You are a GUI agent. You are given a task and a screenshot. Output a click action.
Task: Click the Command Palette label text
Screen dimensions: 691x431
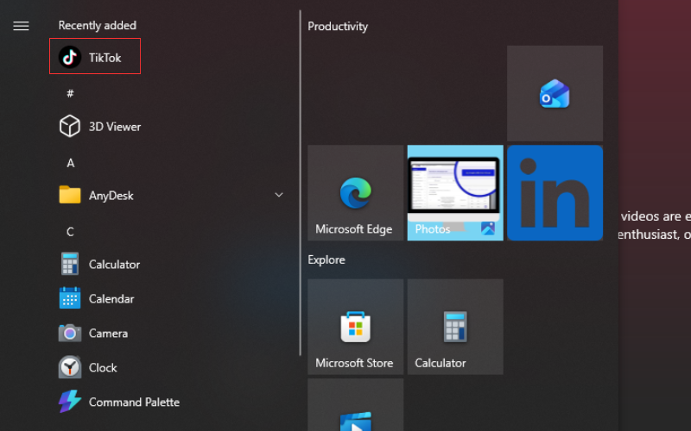point(134,402)
